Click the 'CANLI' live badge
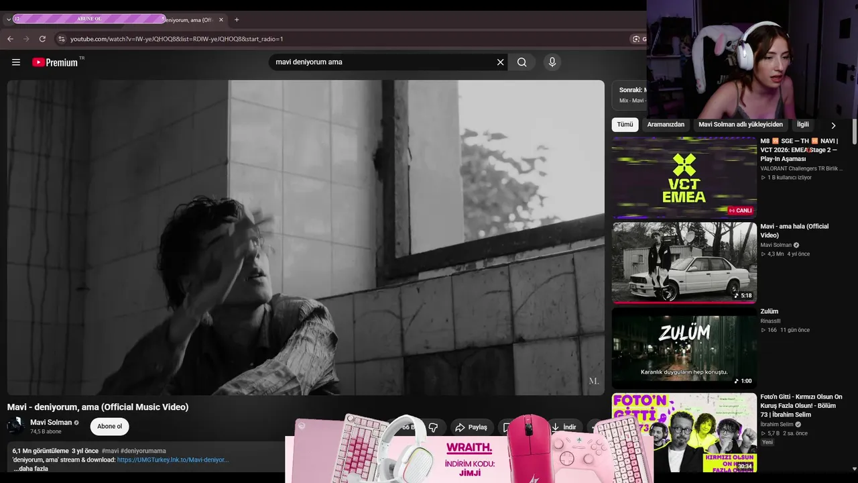The height and width of the screenshot is (483, 858). 741,211
